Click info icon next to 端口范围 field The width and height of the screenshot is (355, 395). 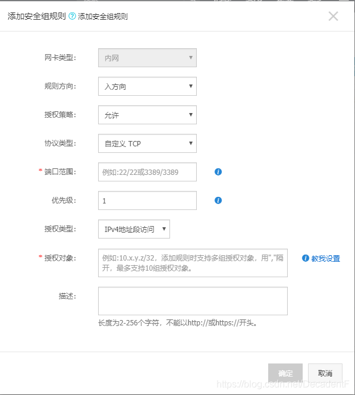tap(218, 172)
